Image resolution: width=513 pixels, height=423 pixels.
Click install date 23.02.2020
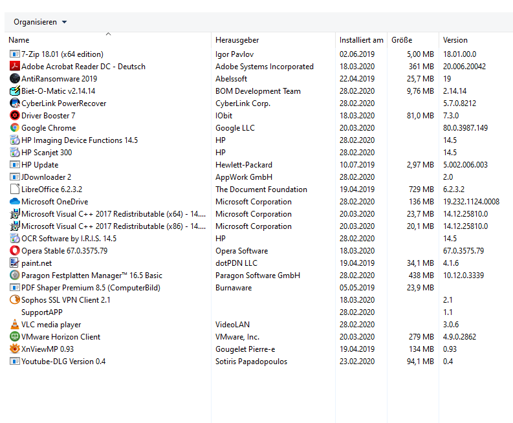(x=357, y=362)
